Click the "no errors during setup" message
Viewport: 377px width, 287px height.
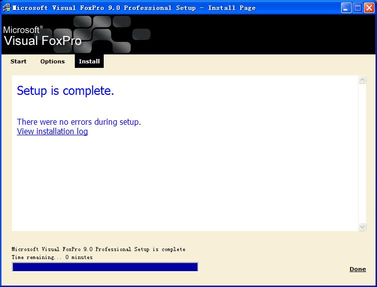(x=79, y=122)
